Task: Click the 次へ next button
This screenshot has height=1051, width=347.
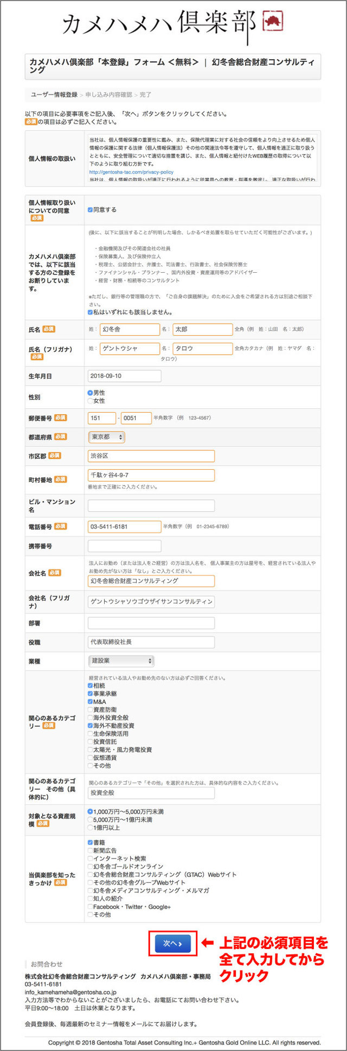Action: point(172,944)
